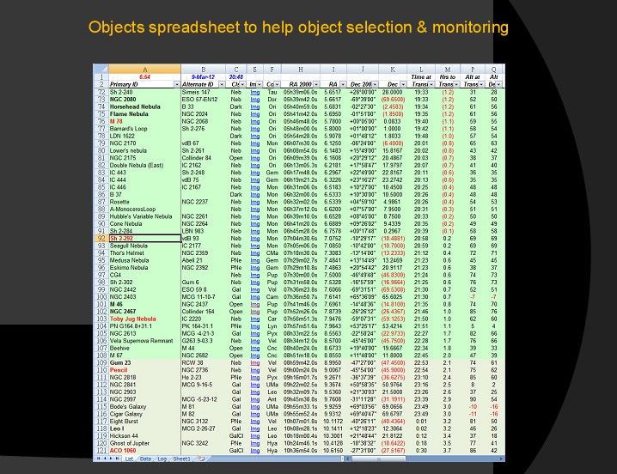Open the Img link for Cigar Galaxy

[x=255, y=414]
